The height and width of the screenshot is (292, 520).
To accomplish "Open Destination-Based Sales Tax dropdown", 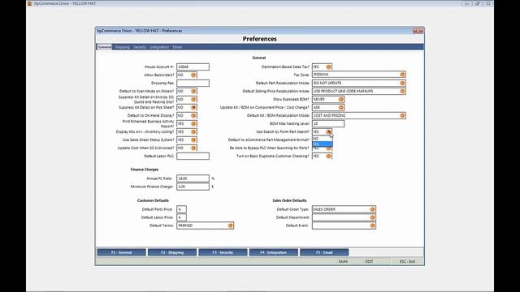I will pyautogui.click(x=328, y=67).
